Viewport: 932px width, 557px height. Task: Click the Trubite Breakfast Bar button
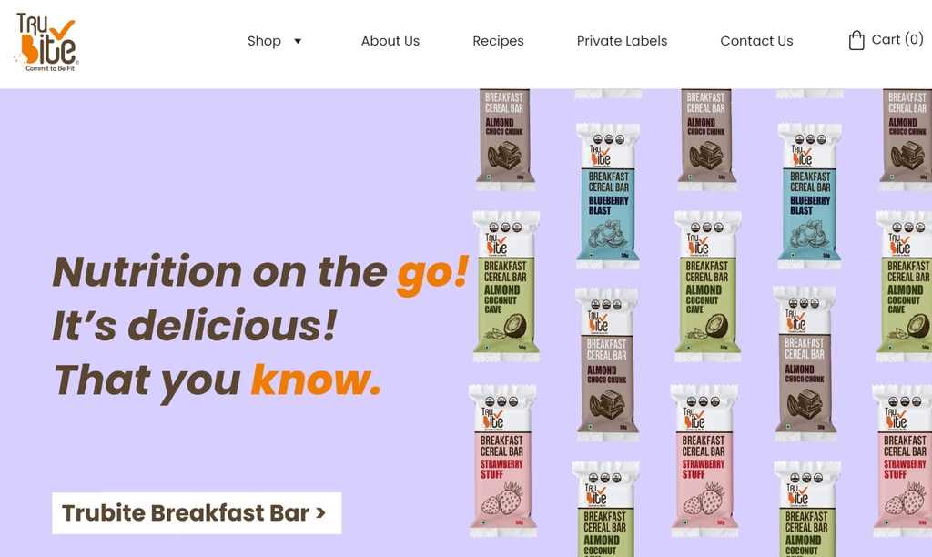[197, 513]
